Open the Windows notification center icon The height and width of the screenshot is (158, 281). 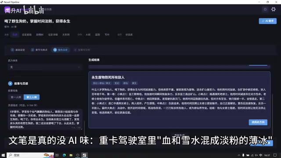coord(275,155)
